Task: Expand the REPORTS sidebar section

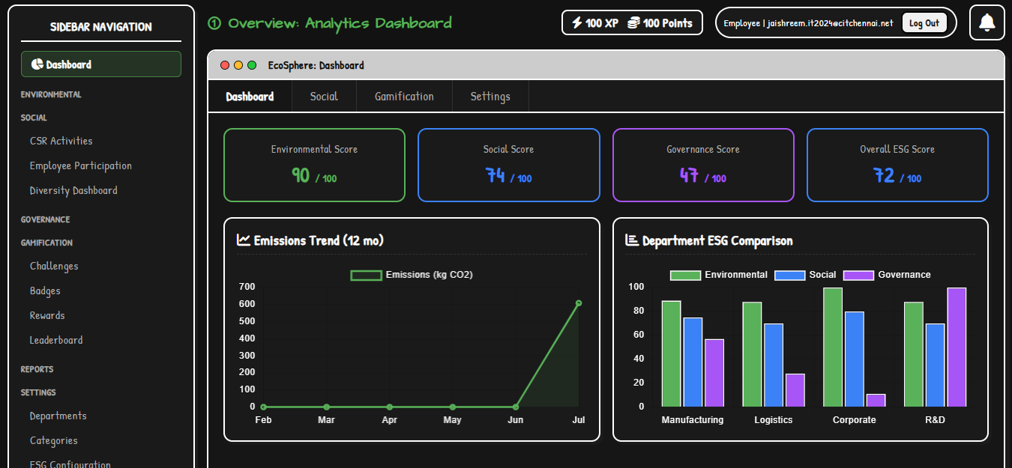Action: pos(37,370)
